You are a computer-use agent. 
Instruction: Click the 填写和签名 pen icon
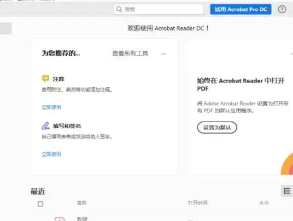pyautogui.click(x=45, y=126)
